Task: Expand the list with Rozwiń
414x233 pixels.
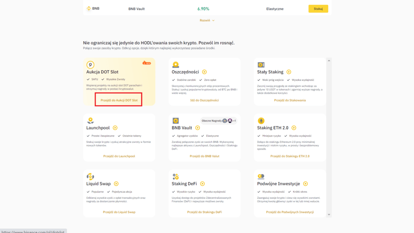Action: click(207, 20)
